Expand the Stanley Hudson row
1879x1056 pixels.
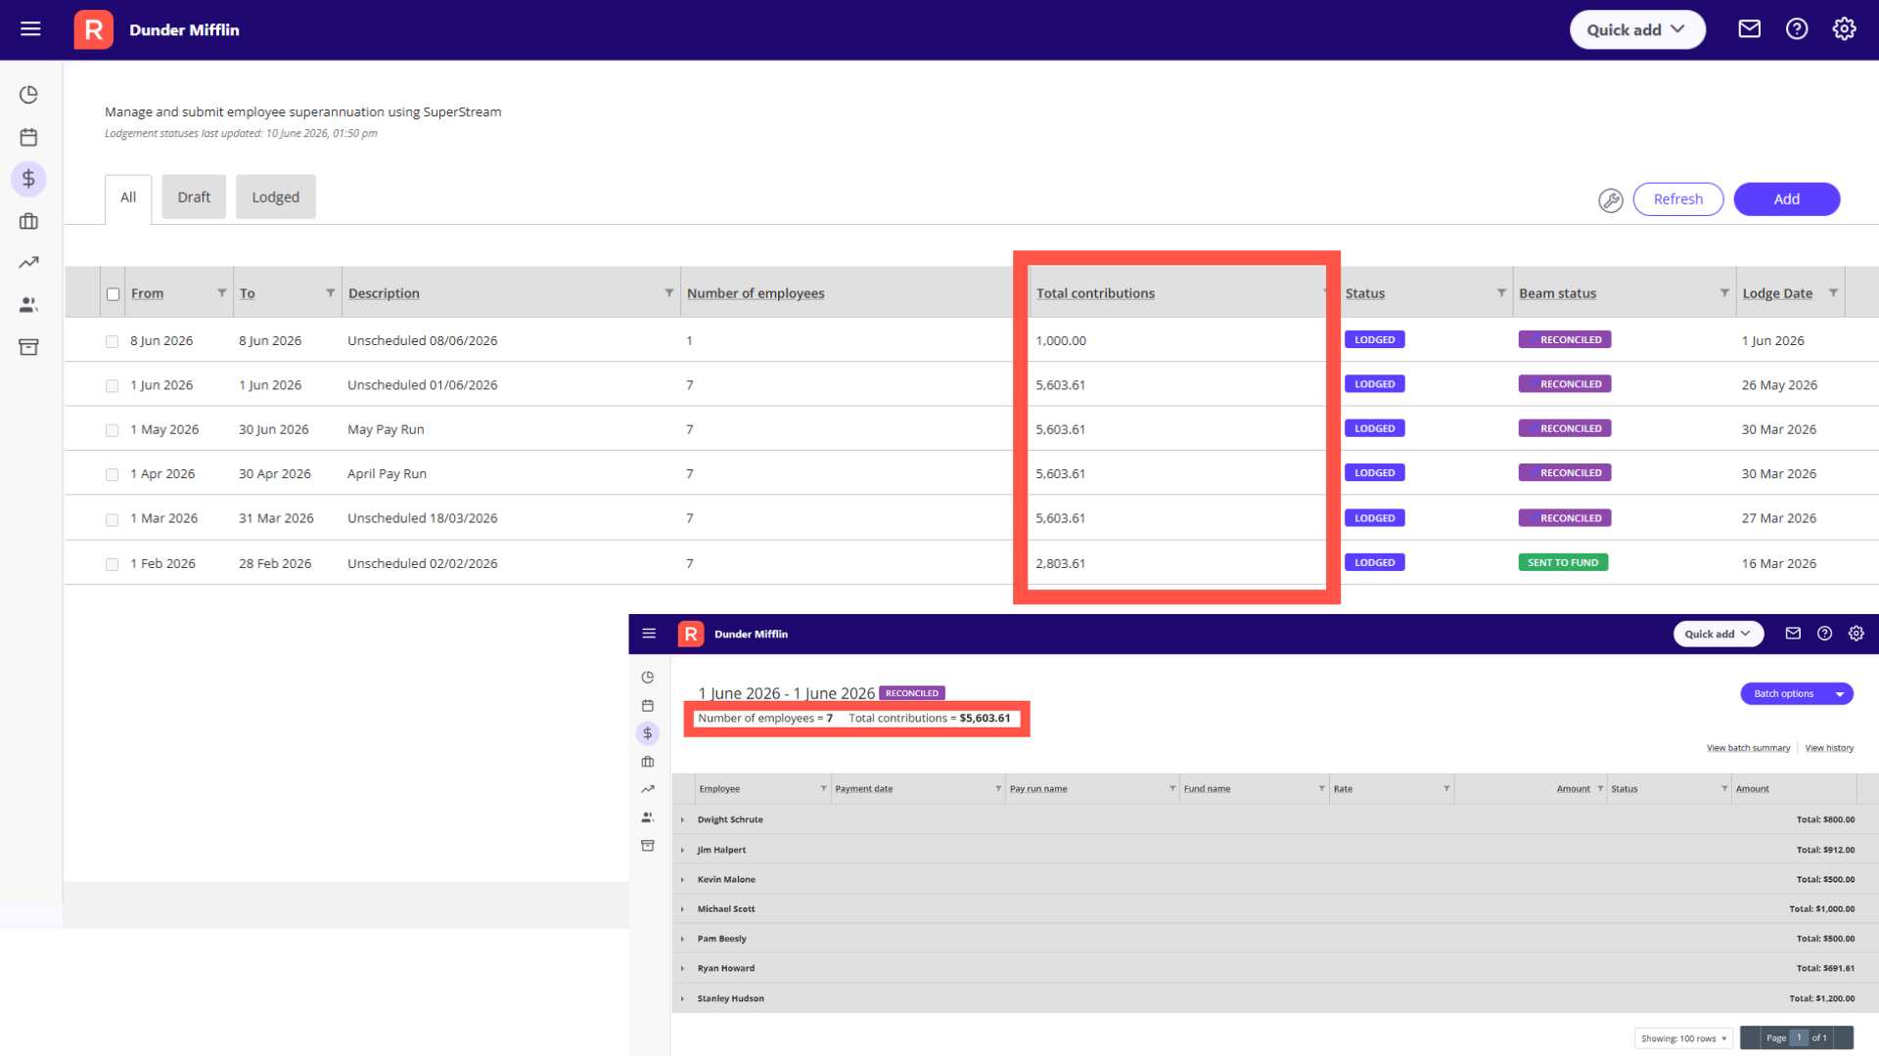(x=682, y=998)
